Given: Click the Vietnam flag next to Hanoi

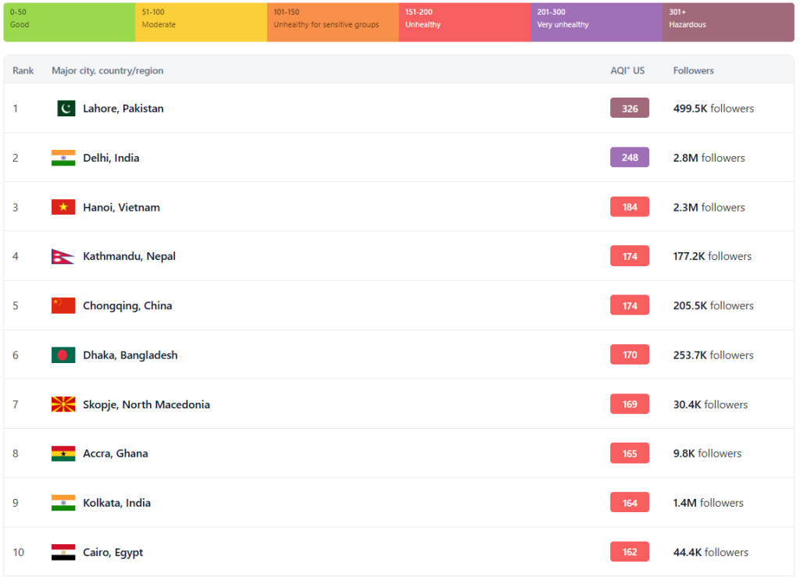Looking at the screenshot, I should (x=63, y=207).
